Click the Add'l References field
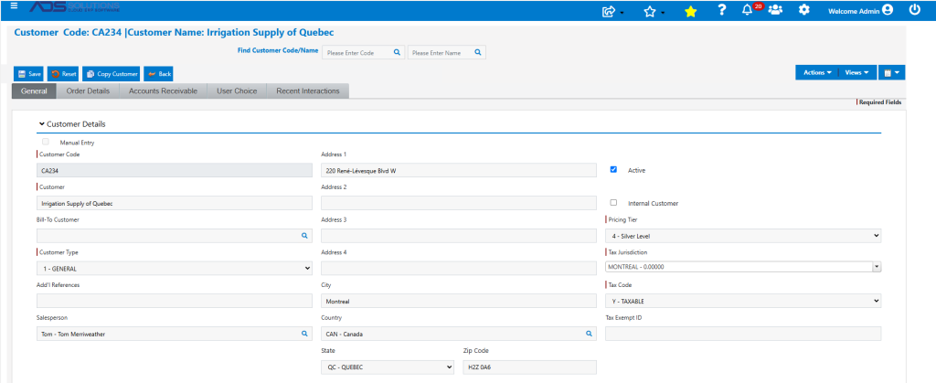The image size is (936, 383). 175,302
